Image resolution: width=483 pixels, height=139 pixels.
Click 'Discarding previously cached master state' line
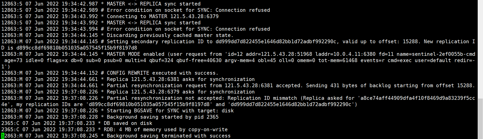coord(170,35)
